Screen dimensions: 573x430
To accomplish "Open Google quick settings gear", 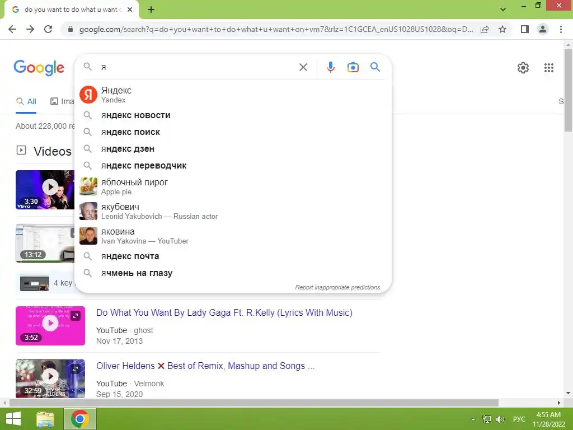I will 523,68.
